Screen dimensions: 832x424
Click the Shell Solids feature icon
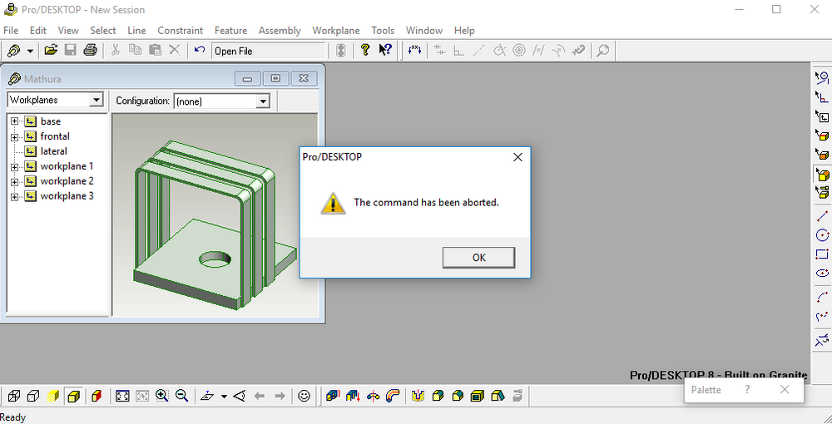point(478,396)
